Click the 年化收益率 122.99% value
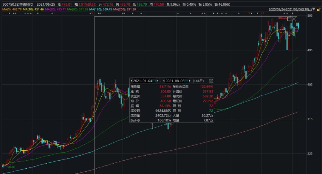The image size is (322, 174). (206, 87)
